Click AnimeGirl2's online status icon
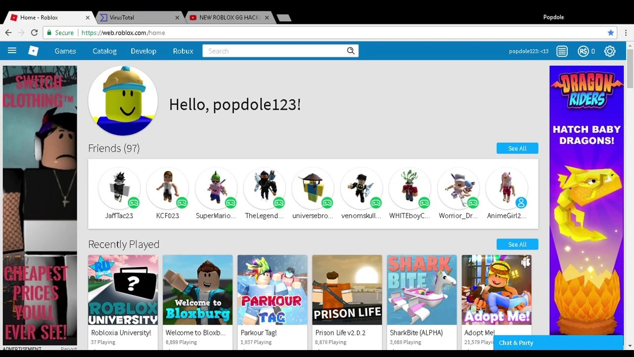 click(521, 203)
